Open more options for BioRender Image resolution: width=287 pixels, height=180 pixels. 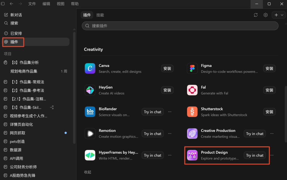[x=170, y=112]
